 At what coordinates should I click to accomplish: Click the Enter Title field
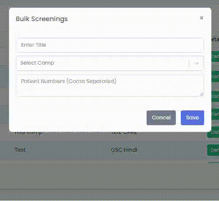[110, 45]
